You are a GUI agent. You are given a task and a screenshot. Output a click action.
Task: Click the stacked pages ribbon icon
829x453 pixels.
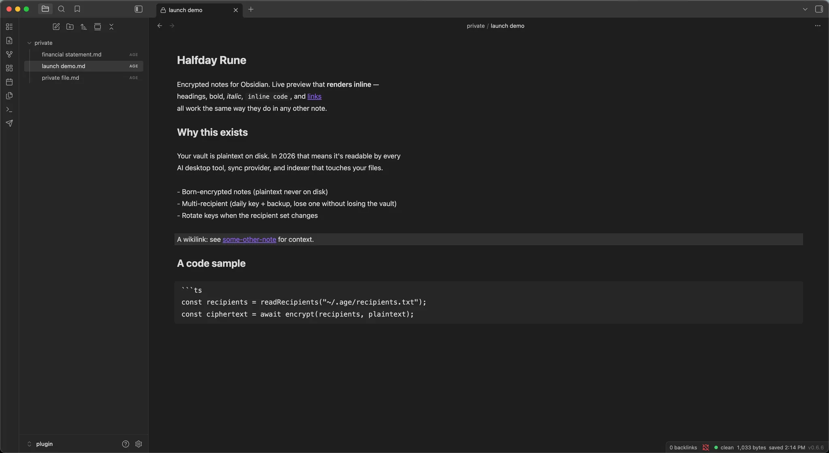(9, 96)
